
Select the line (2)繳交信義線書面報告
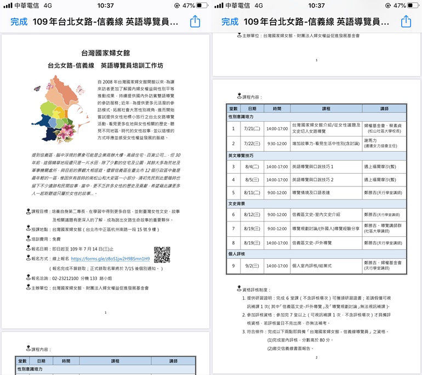(x=290, y=348)
